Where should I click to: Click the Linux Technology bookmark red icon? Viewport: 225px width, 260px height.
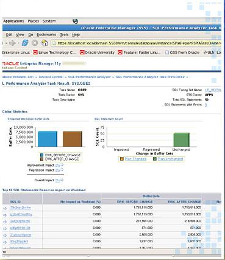click(x=35, y=52)
